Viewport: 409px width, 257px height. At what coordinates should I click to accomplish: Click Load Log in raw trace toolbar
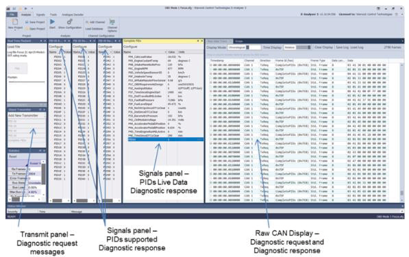356,47
